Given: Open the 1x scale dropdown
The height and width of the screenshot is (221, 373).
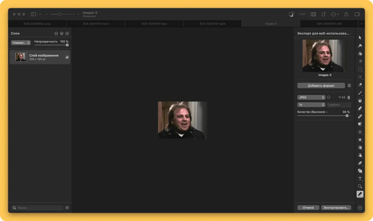Looking at the screenshot, I should pos(311,105).
